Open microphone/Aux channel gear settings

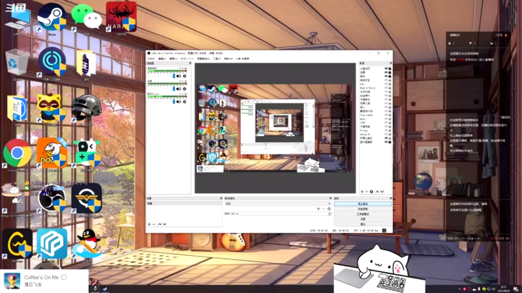pyautogui.click(x=185, y=102)
